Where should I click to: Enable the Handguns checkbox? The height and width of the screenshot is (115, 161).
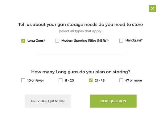121,41
